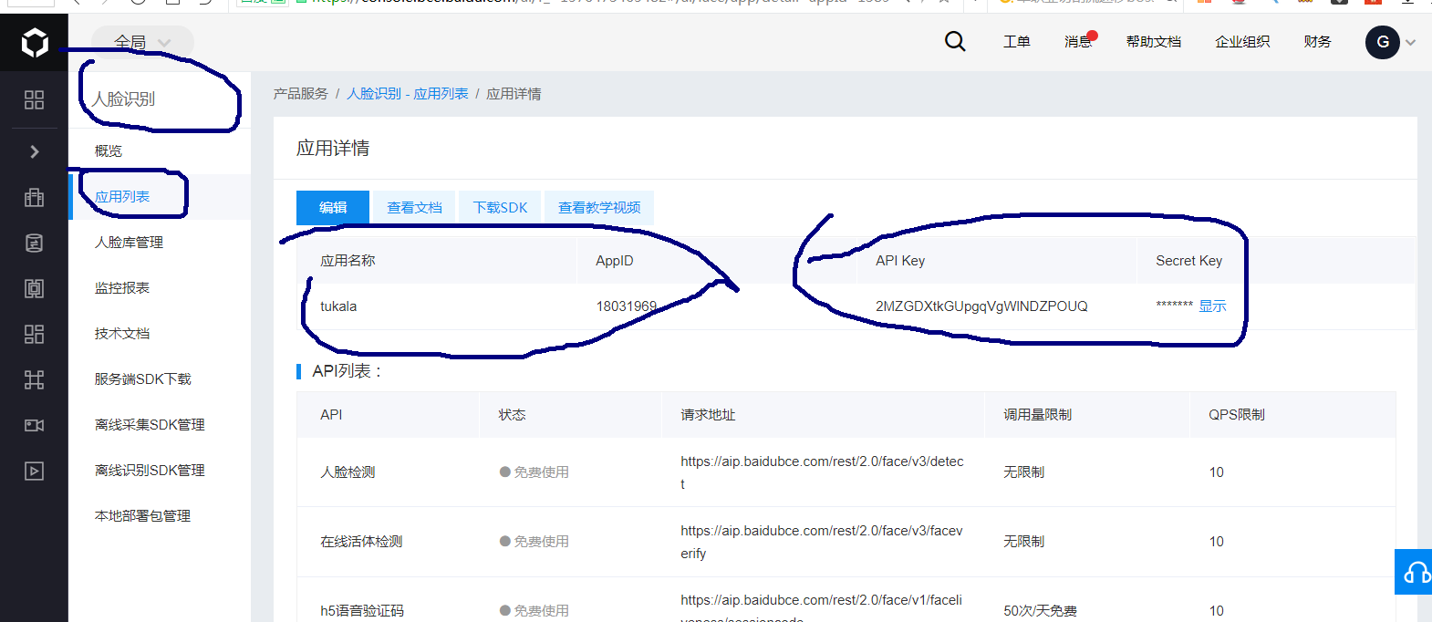Click 产品服务 in the breadcrumb

coord(301,94)
